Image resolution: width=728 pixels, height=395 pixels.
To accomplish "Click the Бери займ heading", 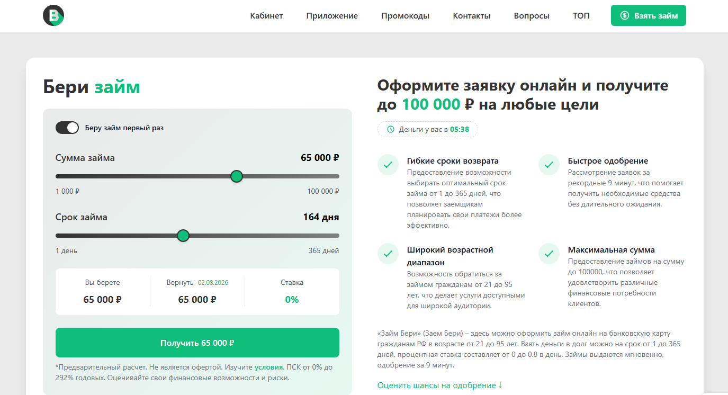I will (x=92, y=87).
